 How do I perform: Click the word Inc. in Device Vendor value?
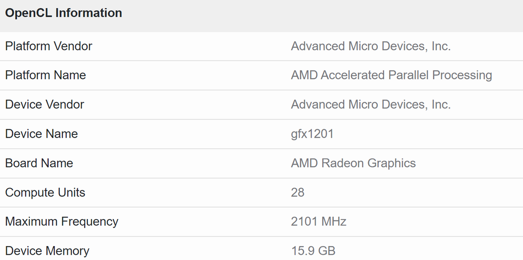click(x=441, y=105)
